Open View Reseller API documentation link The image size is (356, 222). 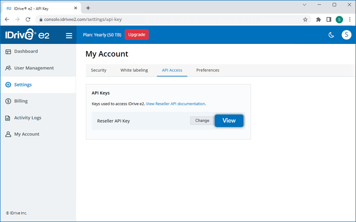coord(175,103)
